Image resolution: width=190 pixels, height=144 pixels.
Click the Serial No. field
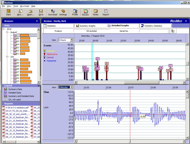click(x=154, y=31)
